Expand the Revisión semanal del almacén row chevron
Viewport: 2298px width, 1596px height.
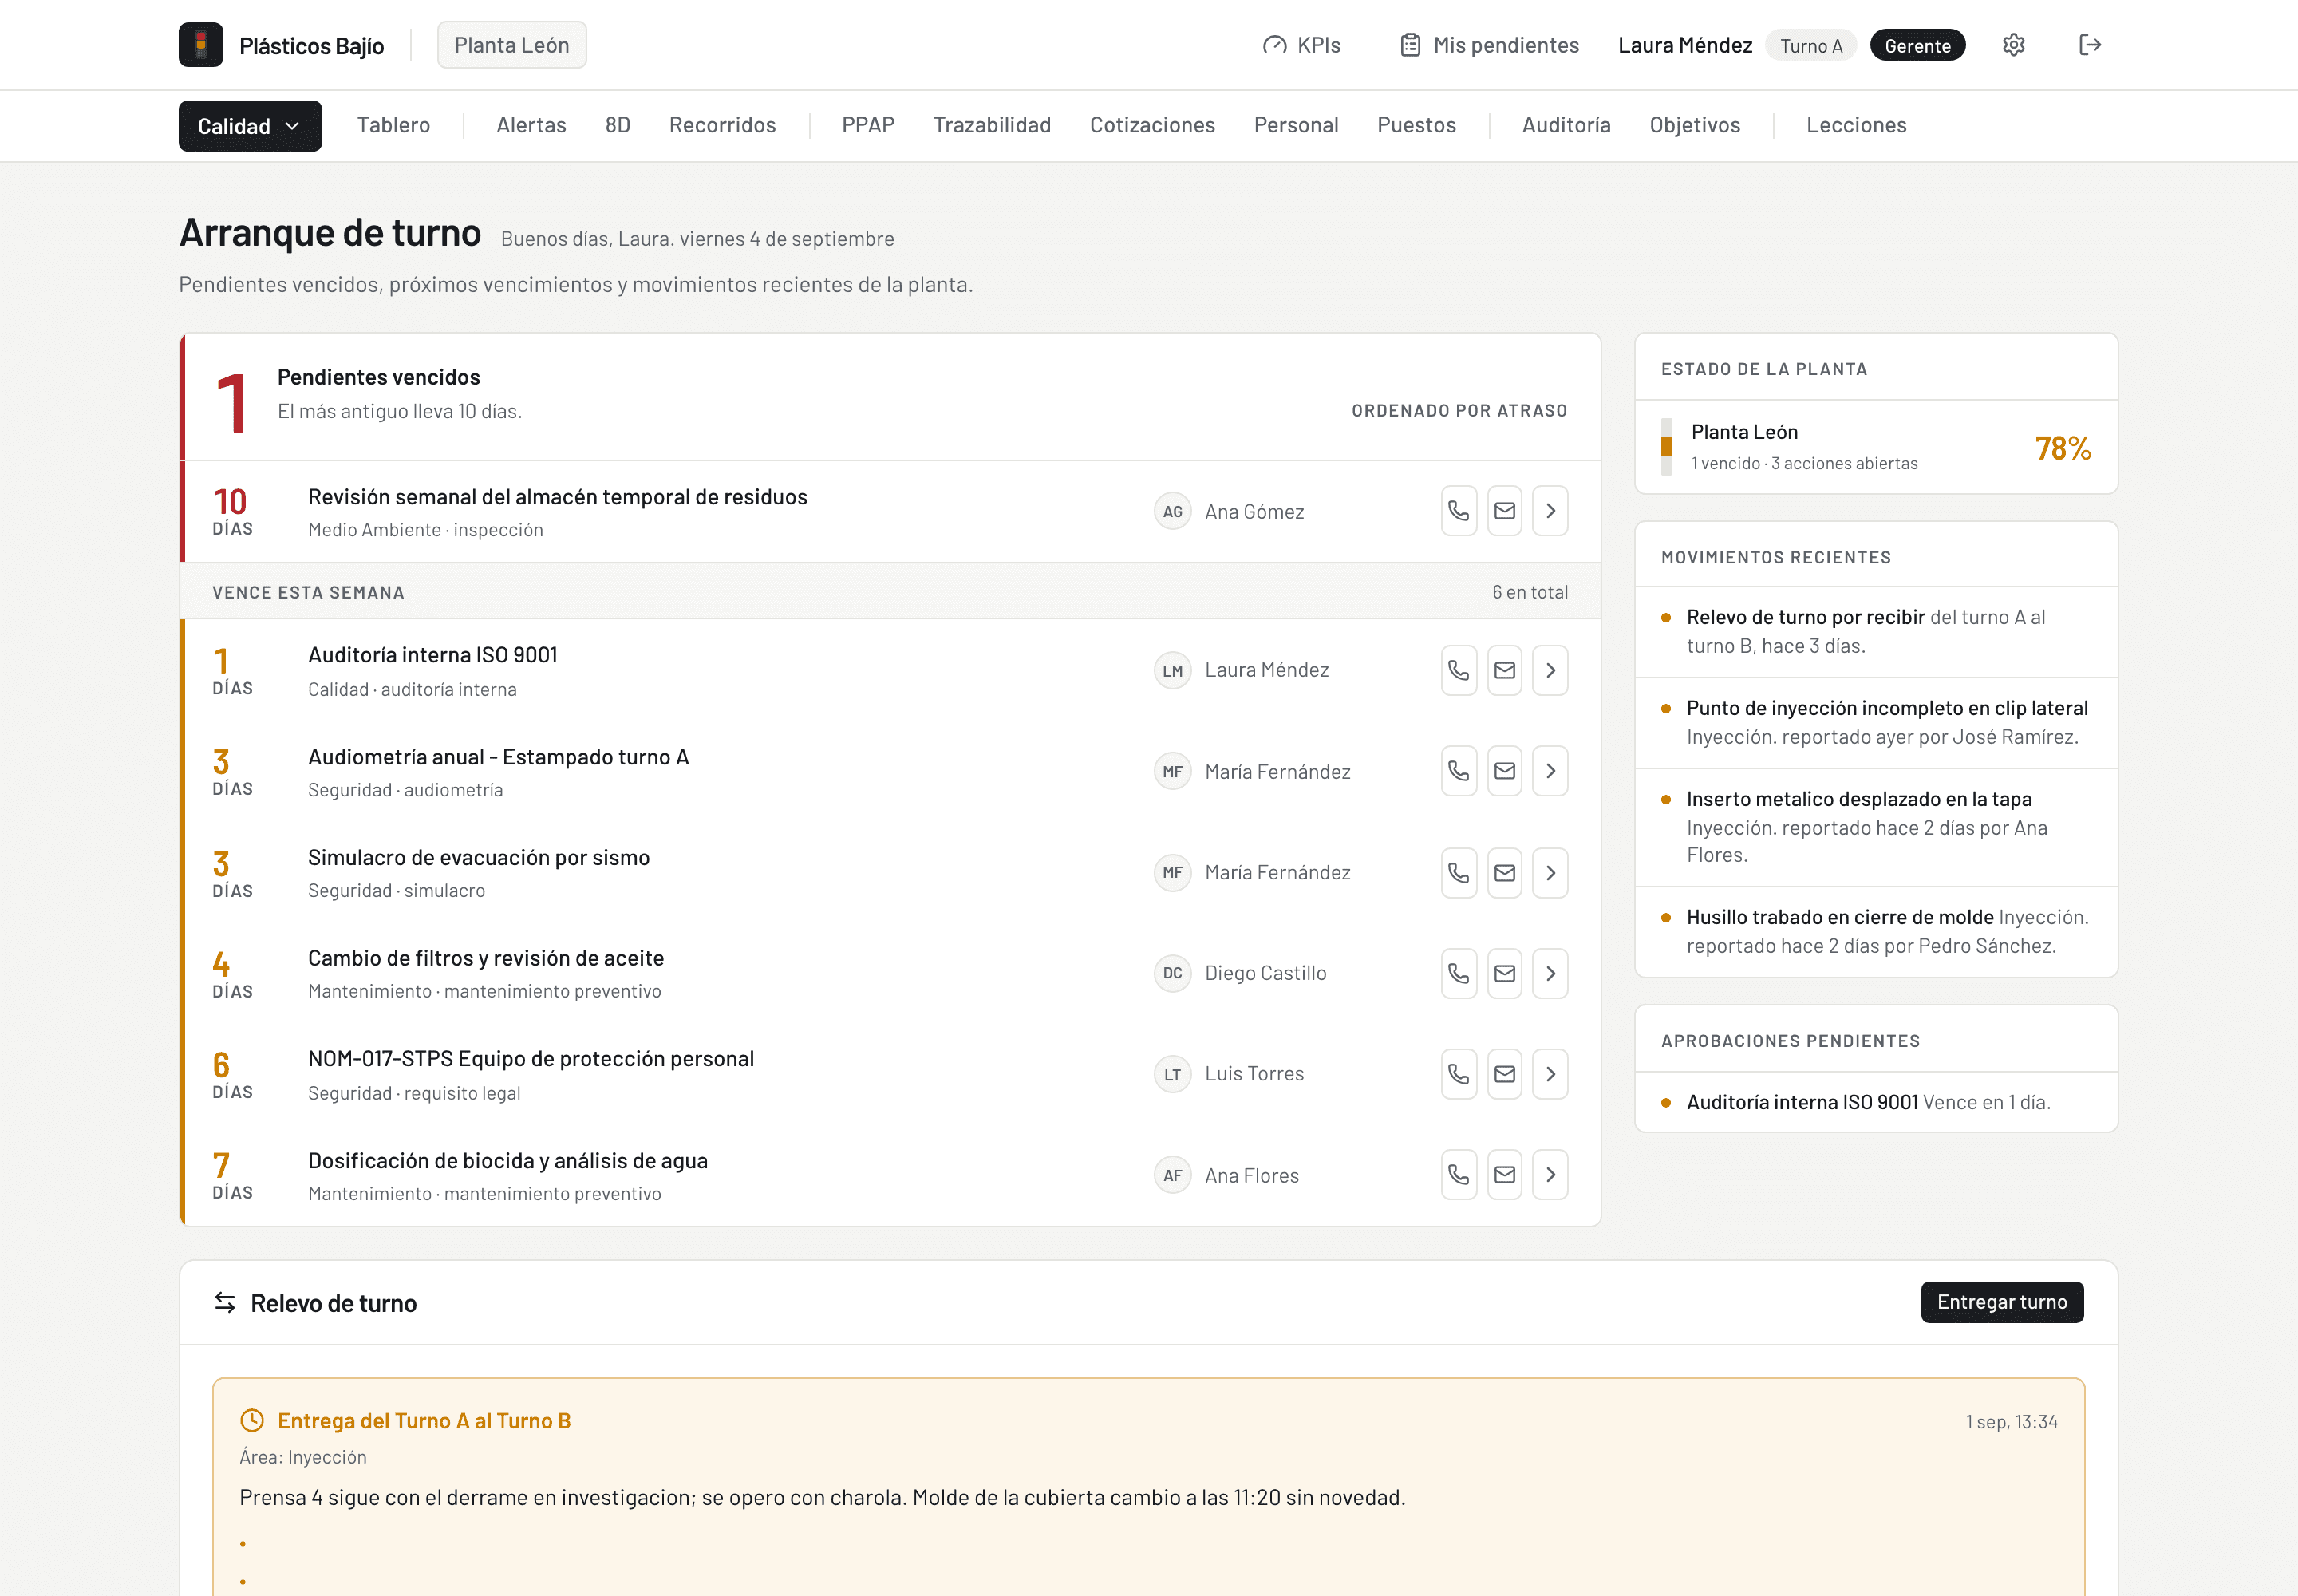(1550, 511)
